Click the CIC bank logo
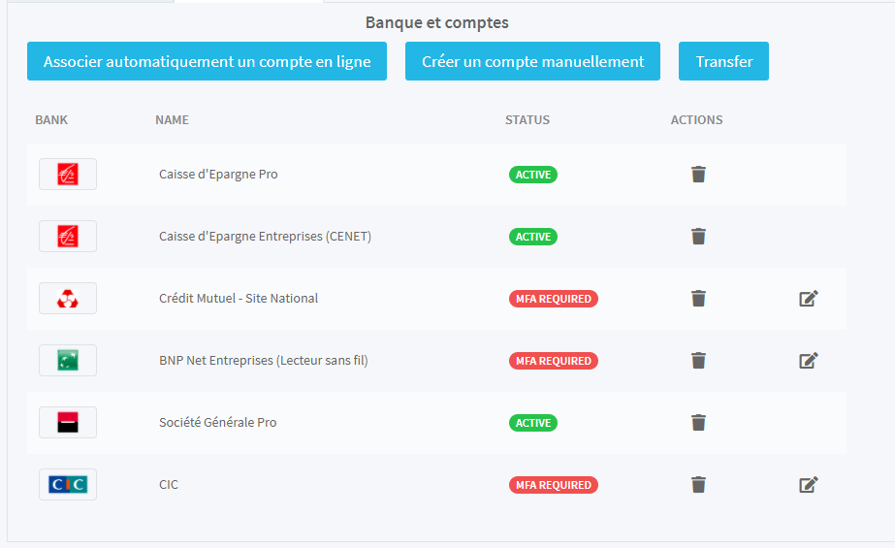This screenshot has height=548, width=895. [x=68, y=485]
